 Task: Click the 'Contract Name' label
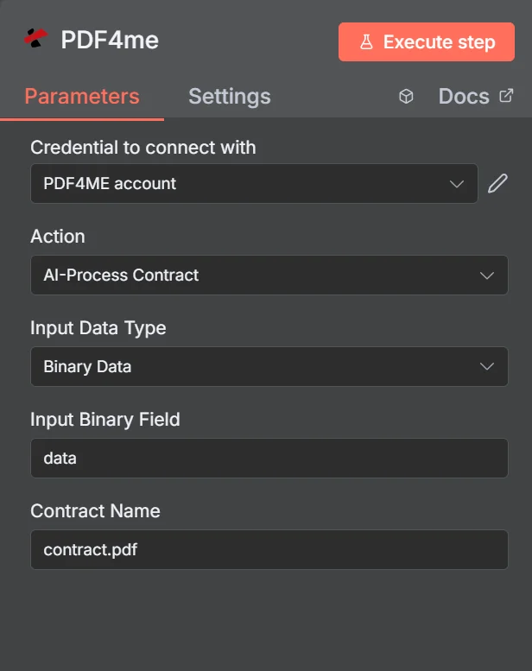click(95, 511)
